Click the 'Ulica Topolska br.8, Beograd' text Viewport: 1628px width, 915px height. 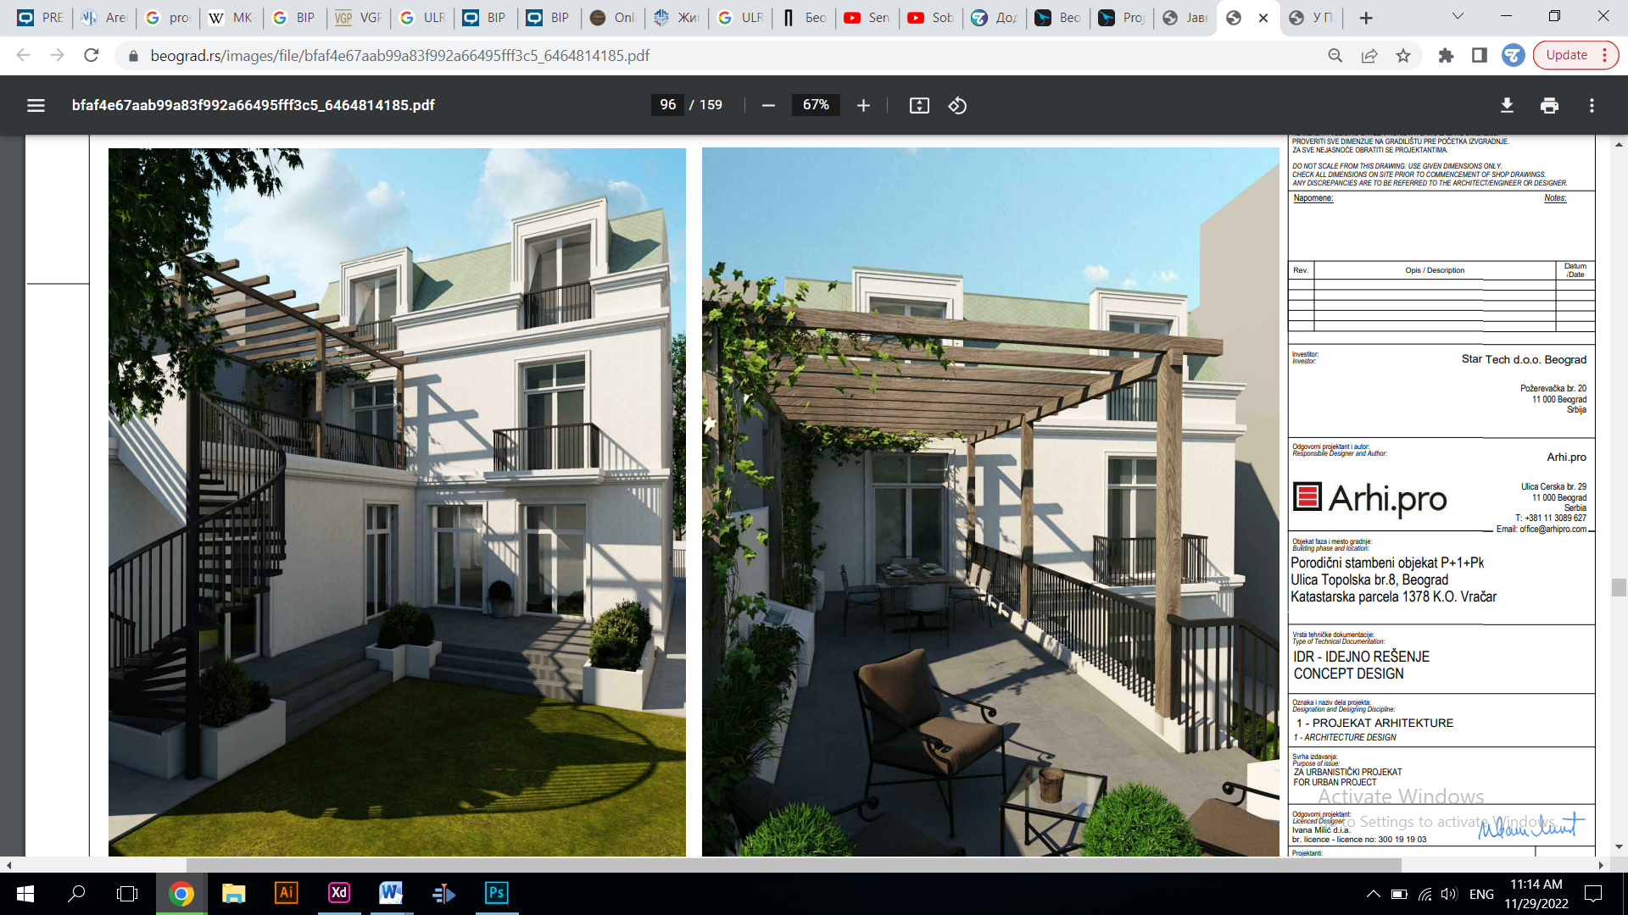pos(1369,579)
